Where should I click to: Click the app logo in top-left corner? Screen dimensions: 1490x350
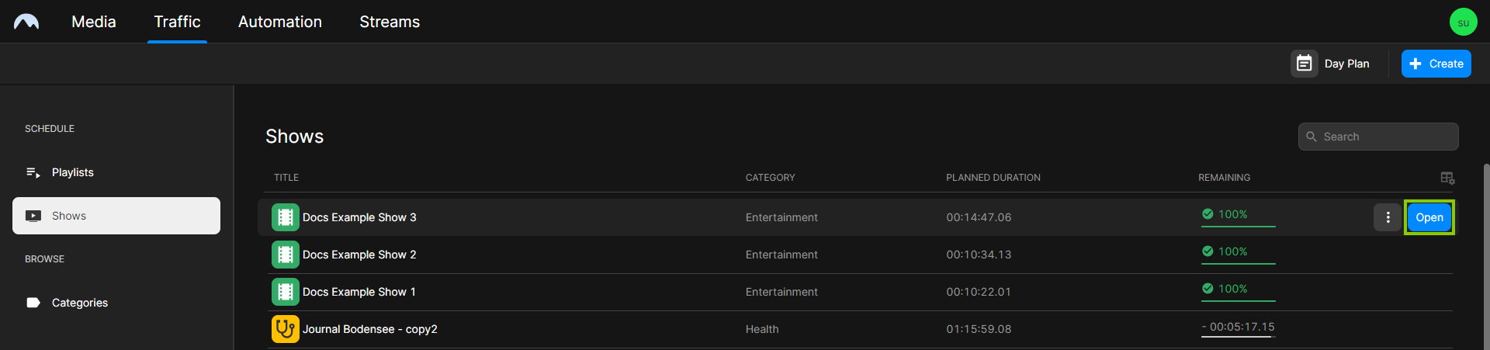26,22
